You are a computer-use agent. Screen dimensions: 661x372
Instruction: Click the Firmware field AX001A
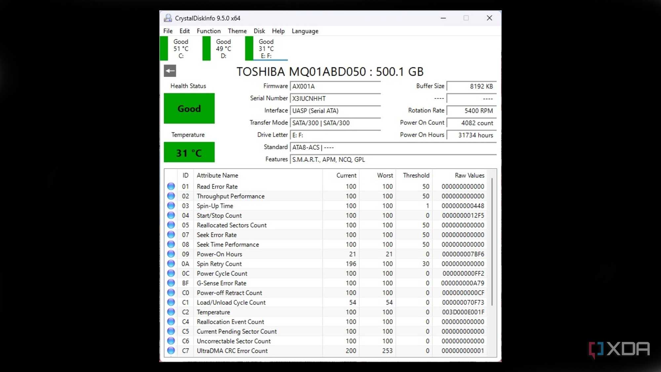[335, 86]
